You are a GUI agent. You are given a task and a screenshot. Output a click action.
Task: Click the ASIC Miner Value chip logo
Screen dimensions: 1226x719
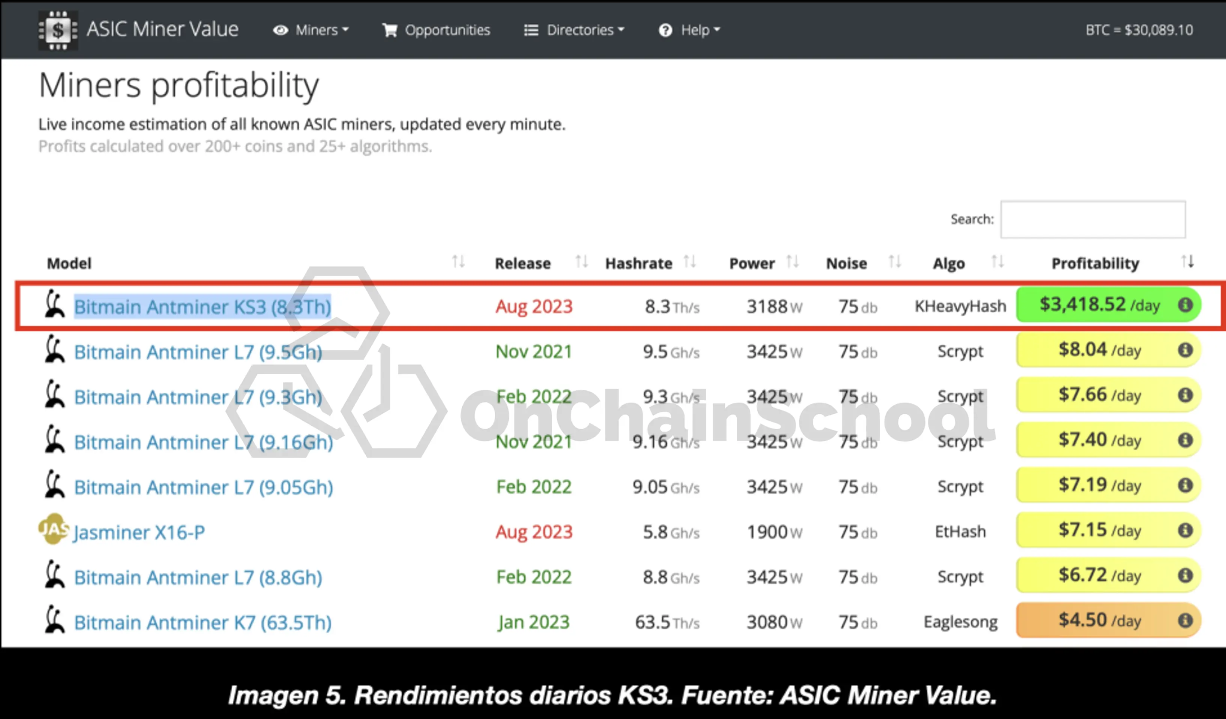[x=58, y=30]
